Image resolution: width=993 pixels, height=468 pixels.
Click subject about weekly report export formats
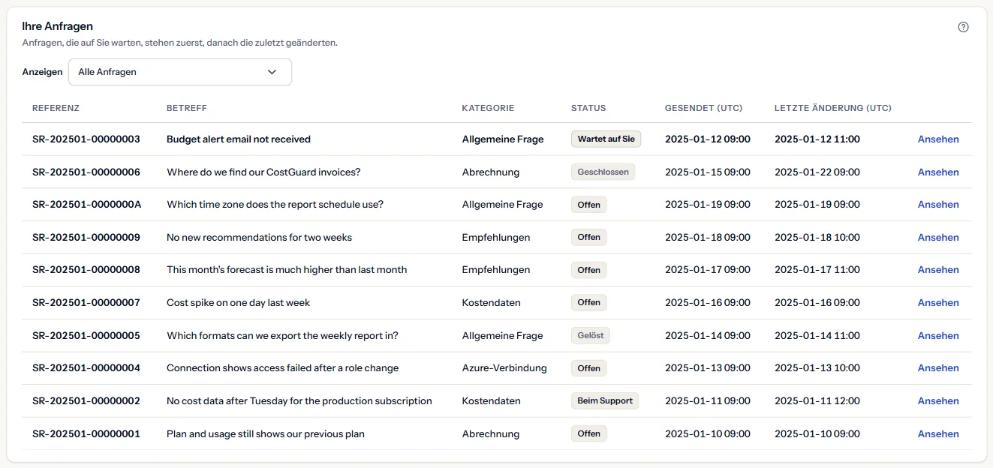click(x=282, y=335)
